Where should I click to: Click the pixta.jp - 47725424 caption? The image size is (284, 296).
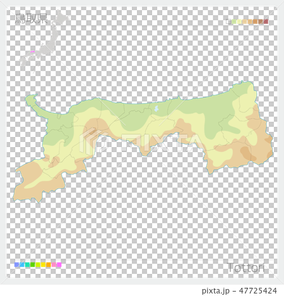click(239, 291)
